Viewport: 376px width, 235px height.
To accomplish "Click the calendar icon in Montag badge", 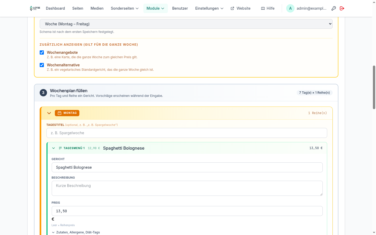I will (x=60, y=113).
